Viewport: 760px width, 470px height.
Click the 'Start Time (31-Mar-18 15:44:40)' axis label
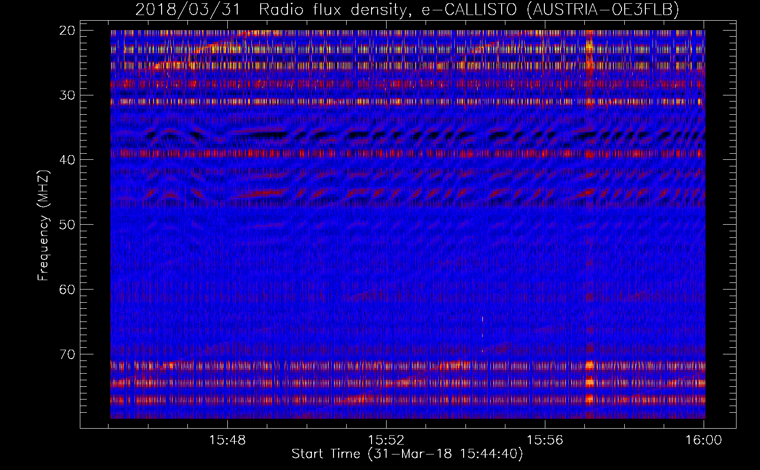coord(407,454)
